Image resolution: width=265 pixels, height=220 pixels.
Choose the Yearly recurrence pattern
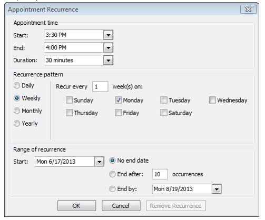[x=17, y=124]
